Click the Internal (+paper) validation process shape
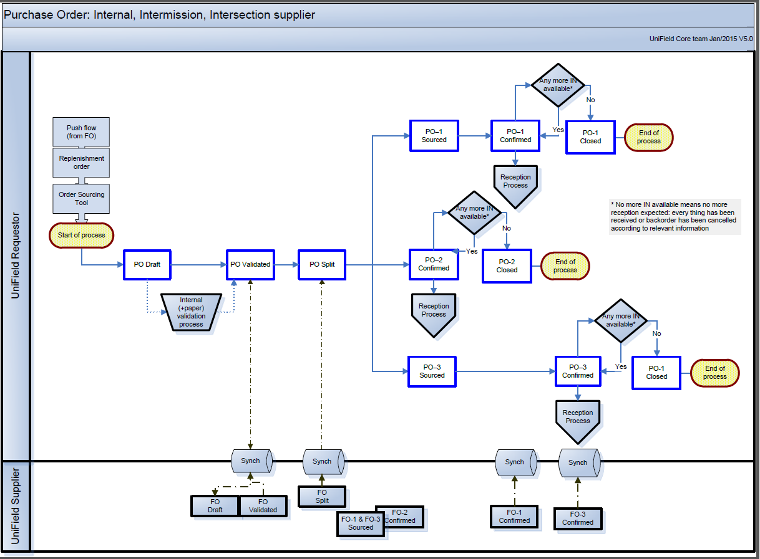760x559 pixels. pyautogui.click(x=191, y=312)
